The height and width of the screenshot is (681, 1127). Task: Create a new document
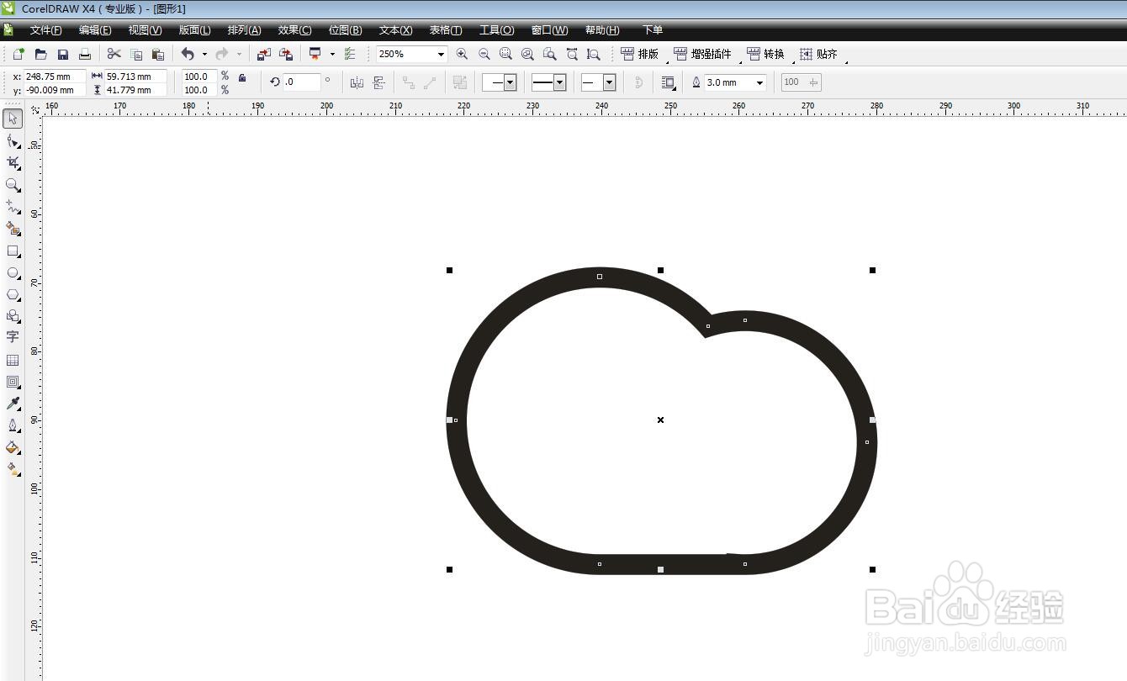(x=19, y=54)
